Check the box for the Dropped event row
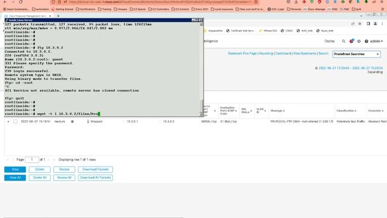Image resolution: width=387 pixels, height=218 pixels. (x=16, y=122)
